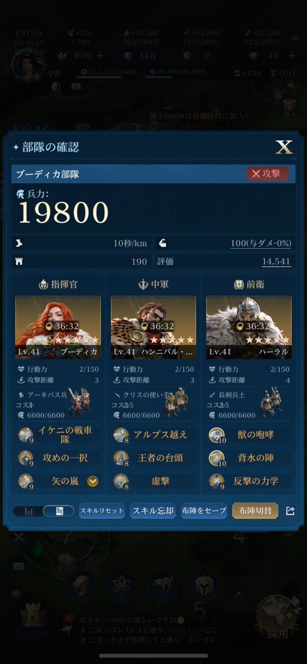Tap the イケニの戦車隊 skill icon

(25, 435)
